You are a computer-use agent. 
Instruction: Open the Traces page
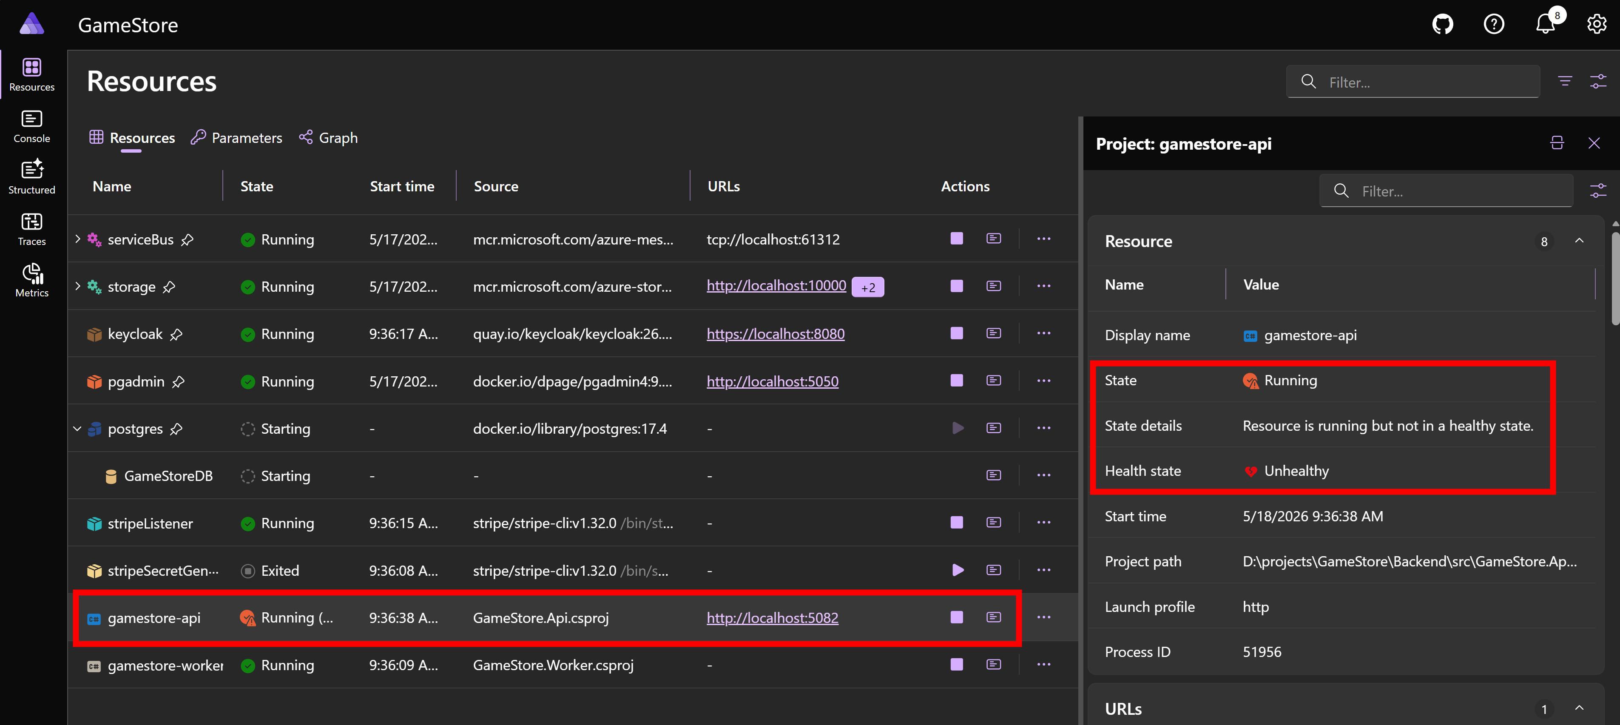[x=32, y=229]
